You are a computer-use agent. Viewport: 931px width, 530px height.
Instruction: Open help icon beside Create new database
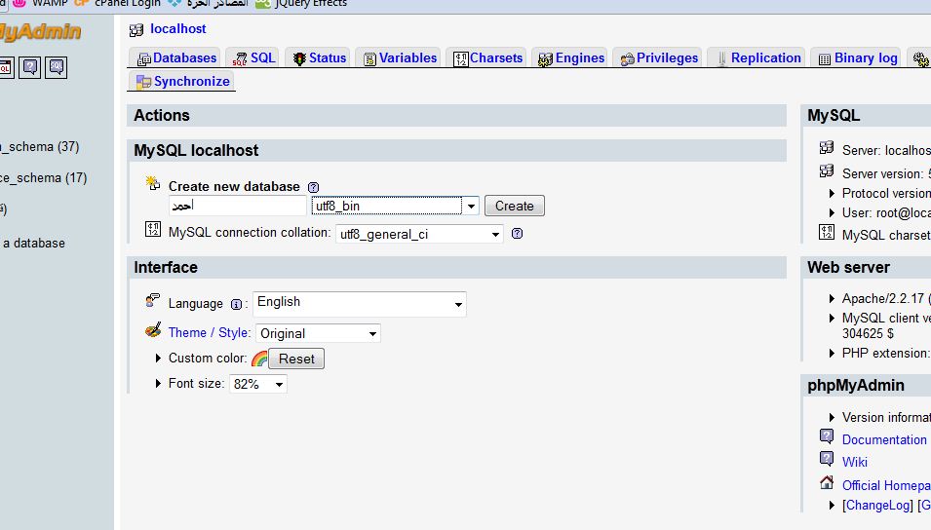(x=314, y=187)
